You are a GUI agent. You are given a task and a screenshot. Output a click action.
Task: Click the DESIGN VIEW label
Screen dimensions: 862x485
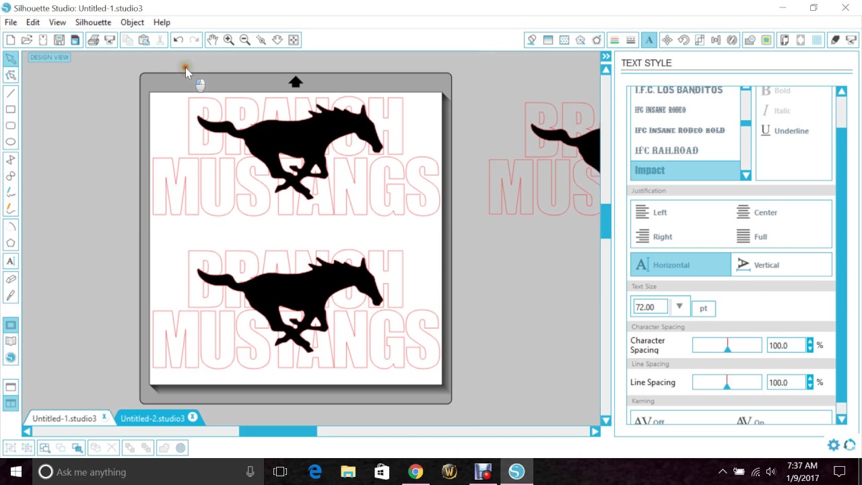pyautogui.click(x=50, y=57)
